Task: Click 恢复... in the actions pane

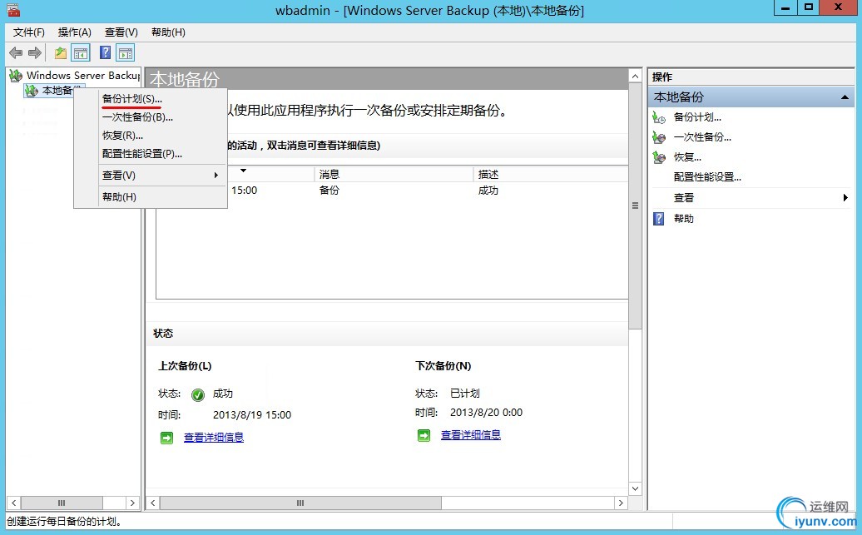Action: (688, 157)
